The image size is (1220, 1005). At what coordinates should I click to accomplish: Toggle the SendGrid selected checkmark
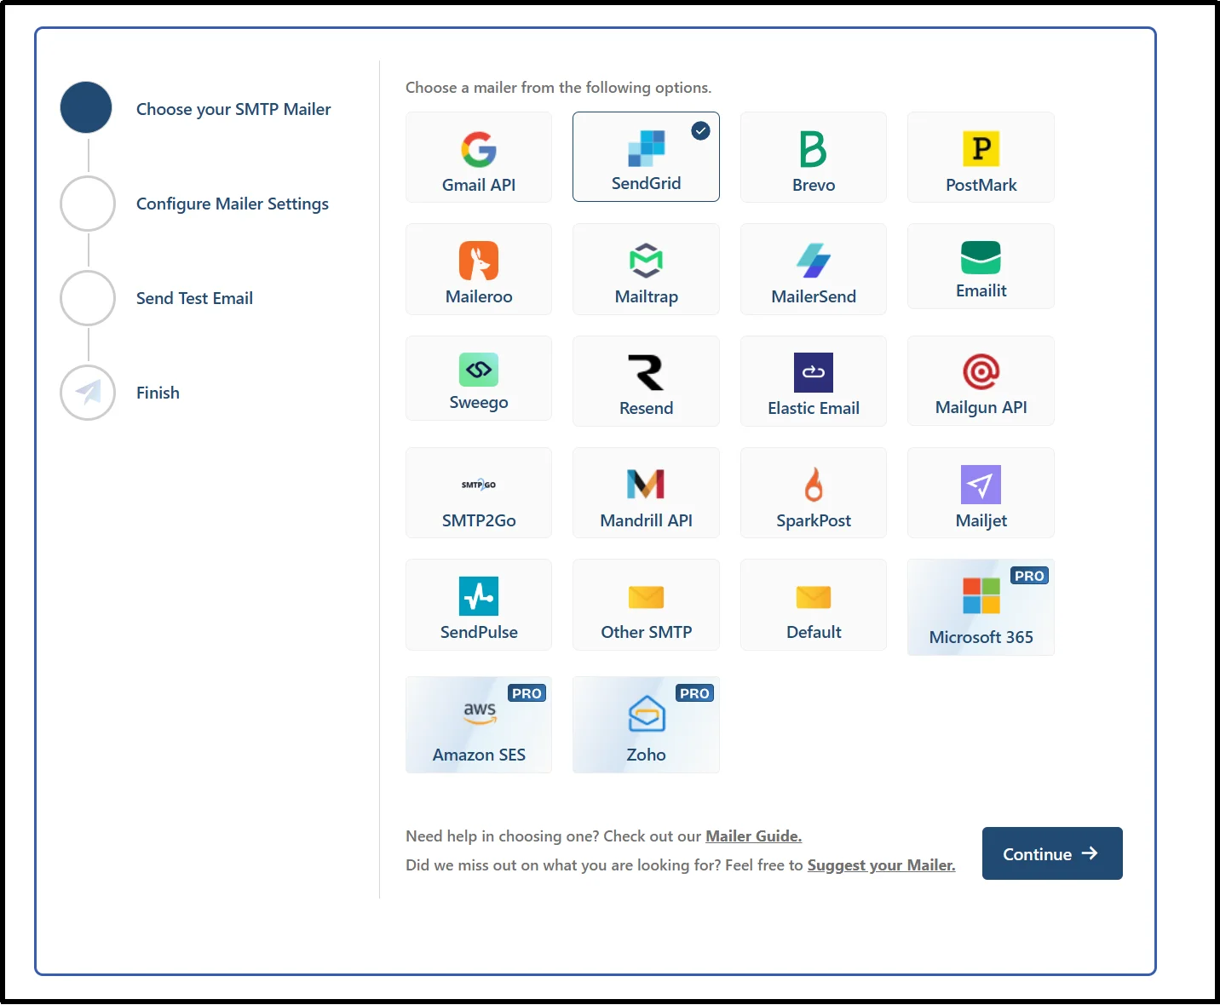coord(700,130)
